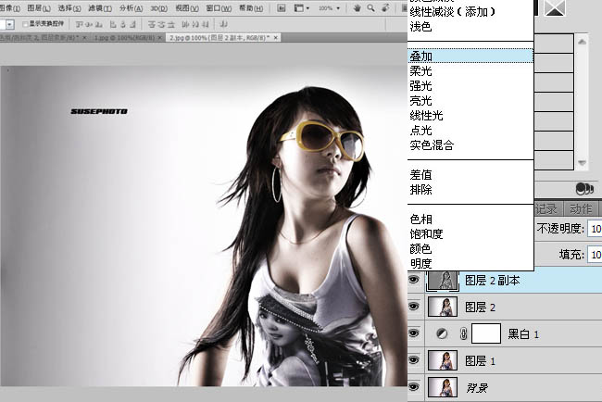Click the white layer mask thumbnail
This screenshot has width=602, height=402.
click(x=486, y=332)
